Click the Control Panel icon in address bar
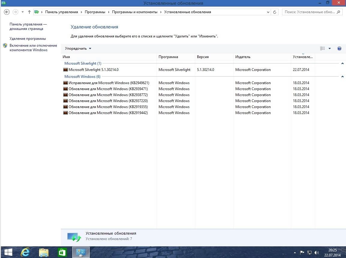The image size is (346, 258). (37, 12)
